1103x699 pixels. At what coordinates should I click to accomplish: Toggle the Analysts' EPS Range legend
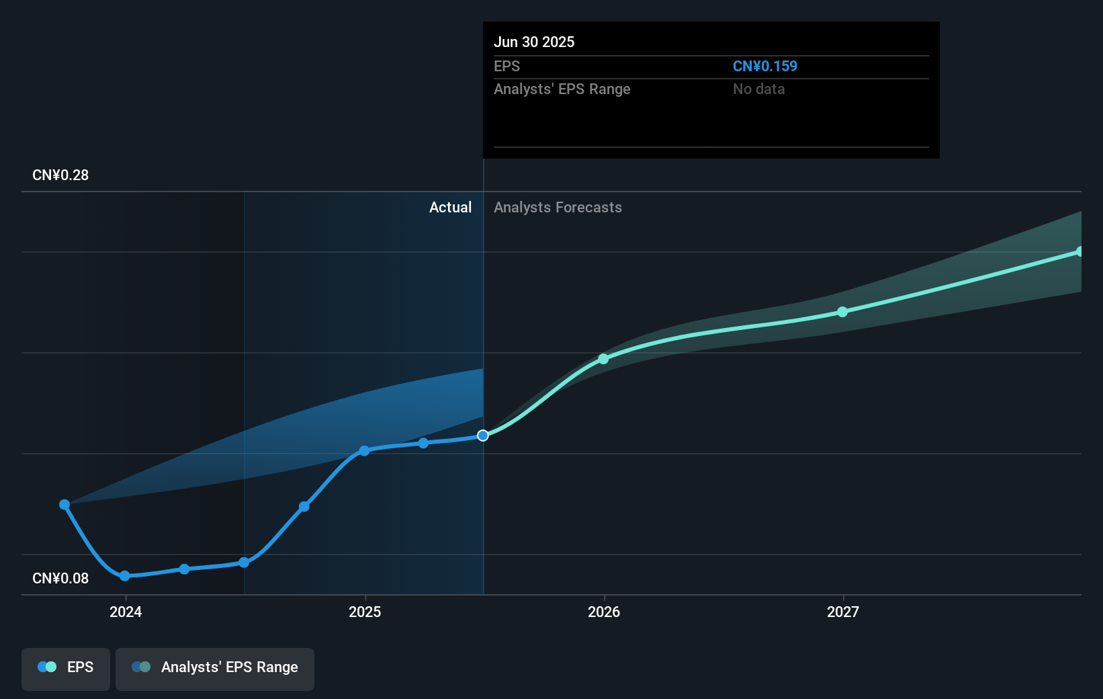(215, 669)
